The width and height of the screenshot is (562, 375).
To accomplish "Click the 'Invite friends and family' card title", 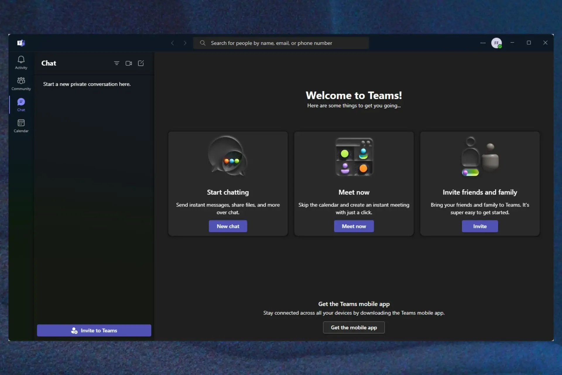I will [x=480, y=192].
